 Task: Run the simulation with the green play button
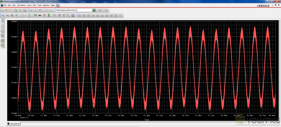tap(94, 10)
